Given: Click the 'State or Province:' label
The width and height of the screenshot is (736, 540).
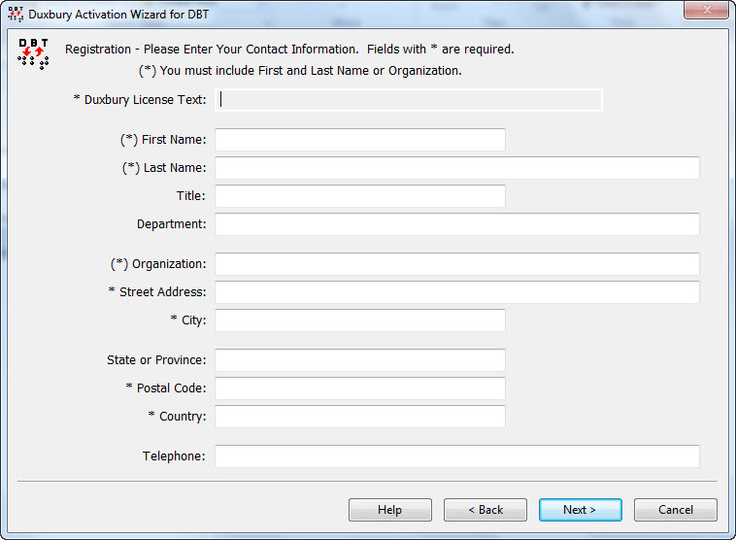Looking at the screenshot, I should [x=156, y=360].
